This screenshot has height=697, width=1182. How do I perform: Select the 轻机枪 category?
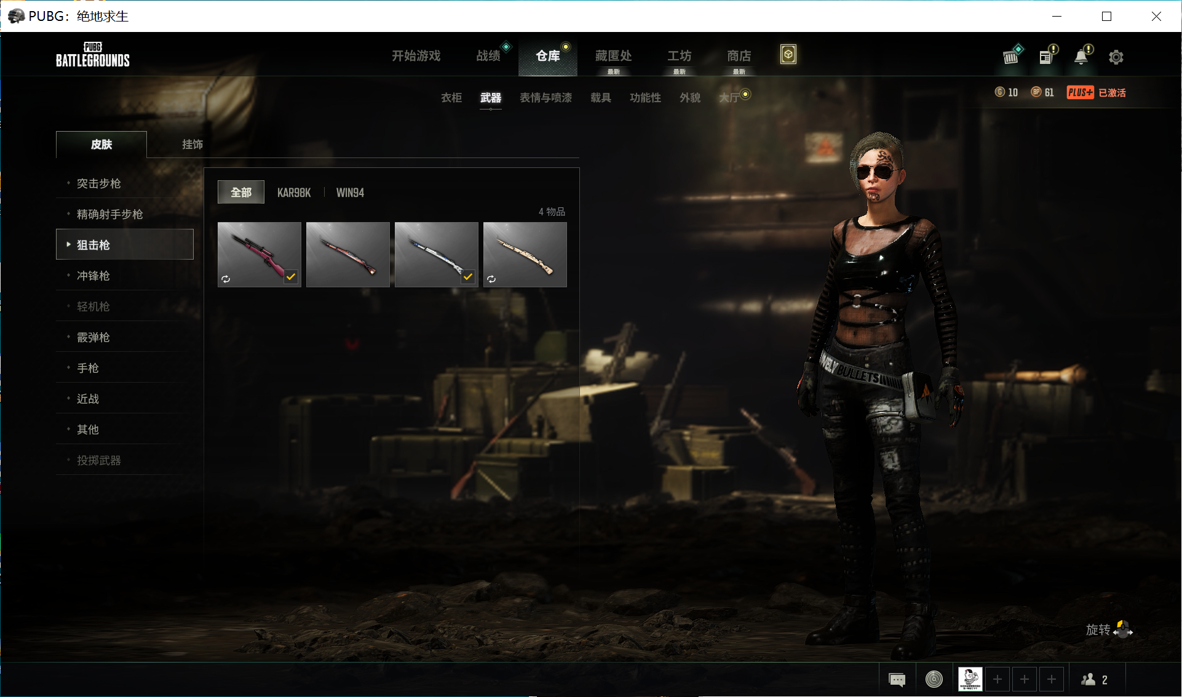click(125, 306)
